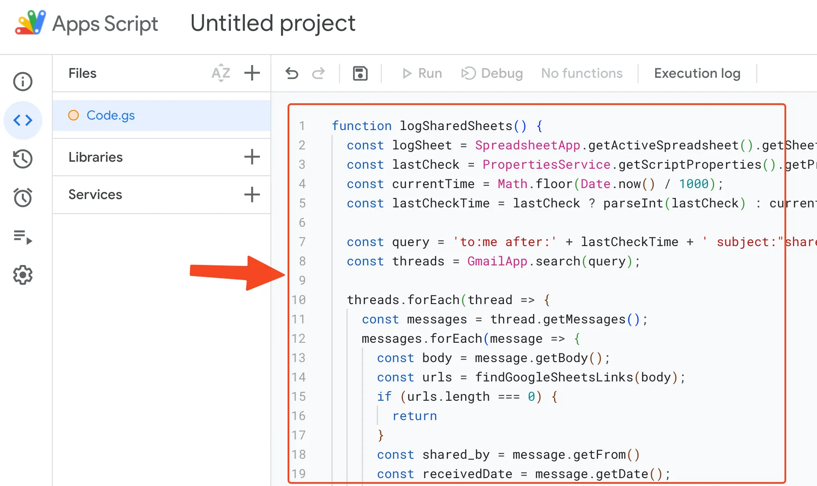The height and width of the screenshot is (486, 817).
Task: Select the Editor code icon in sidebar
Action: tap(23, 120)
